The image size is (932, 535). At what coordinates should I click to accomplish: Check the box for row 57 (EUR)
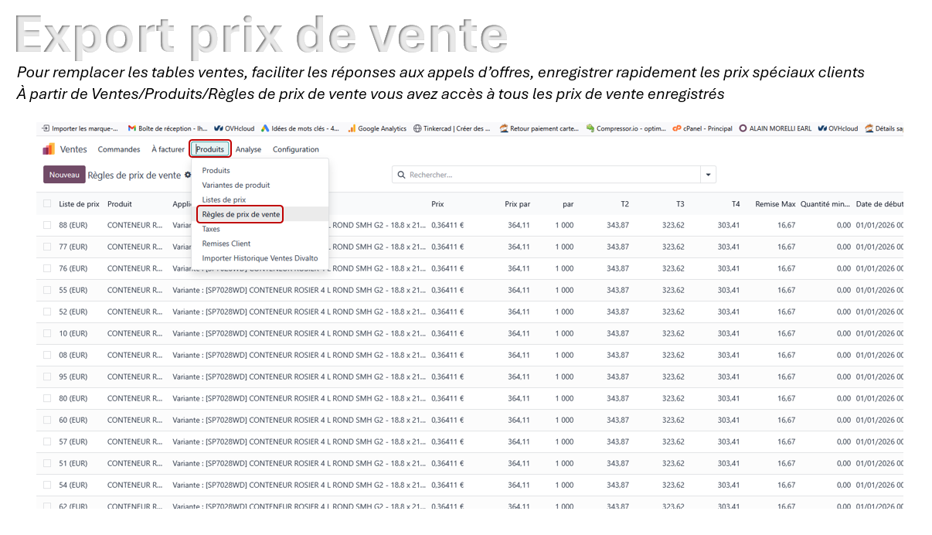coord(47,441)
